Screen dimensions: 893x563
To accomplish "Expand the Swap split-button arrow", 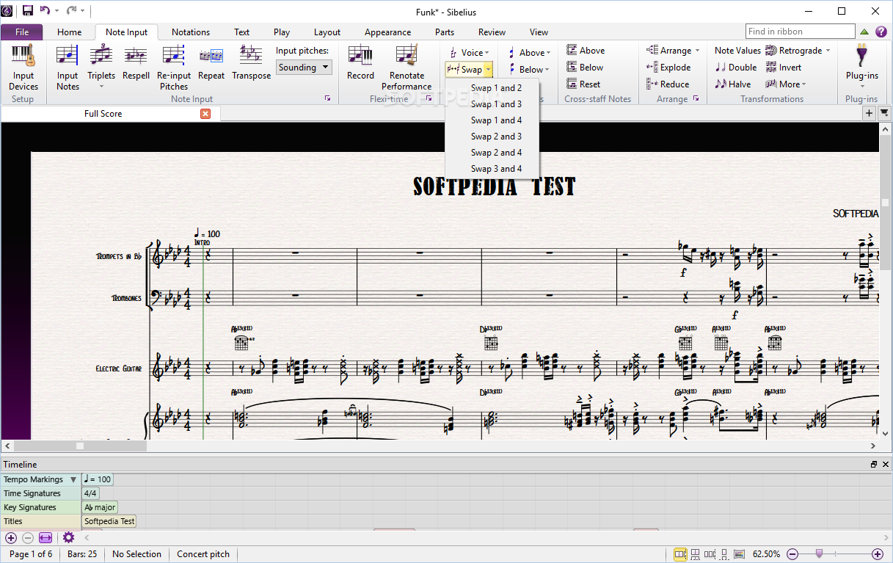I will 489,70.
